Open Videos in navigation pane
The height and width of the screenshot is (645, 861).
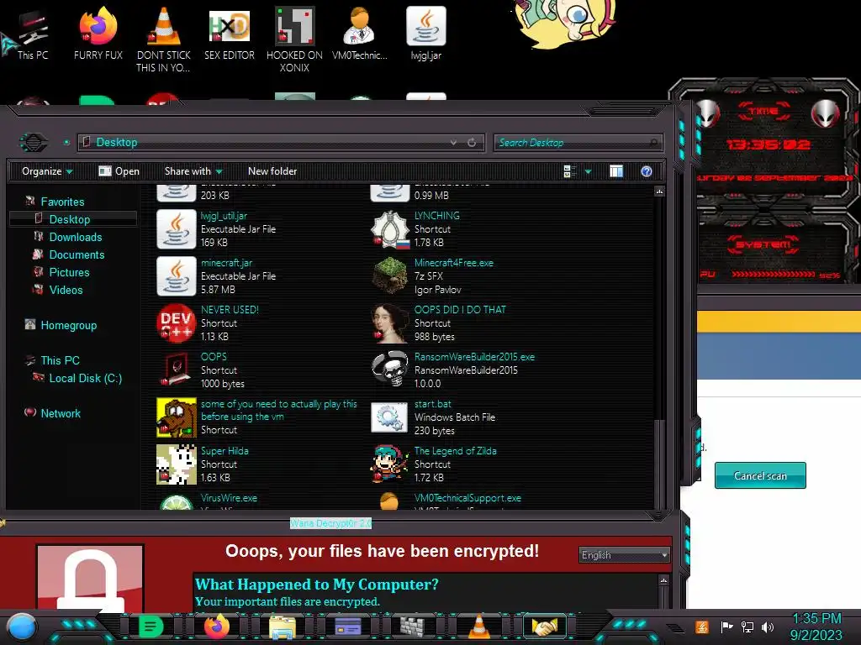click(66, 290)
